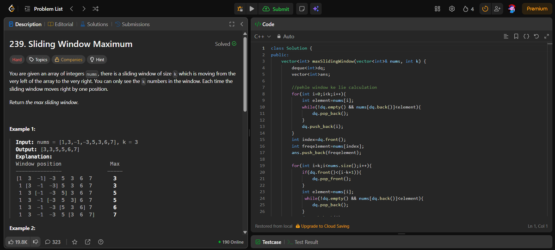Collapse the description panel chevron
This screenshot has height=250, width=555.
(241, 24)
